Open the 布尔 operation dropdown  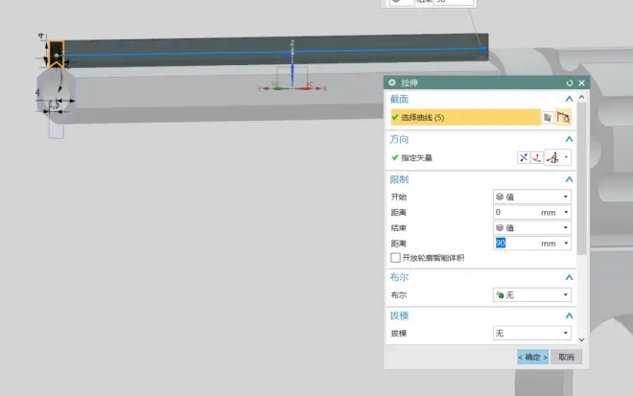(x=532, y=295)
